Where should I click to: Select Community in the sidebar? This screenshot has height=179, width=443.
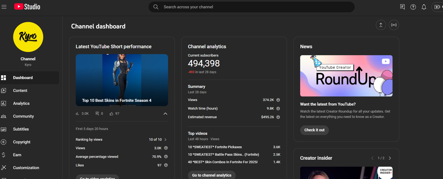coord(30,116)
